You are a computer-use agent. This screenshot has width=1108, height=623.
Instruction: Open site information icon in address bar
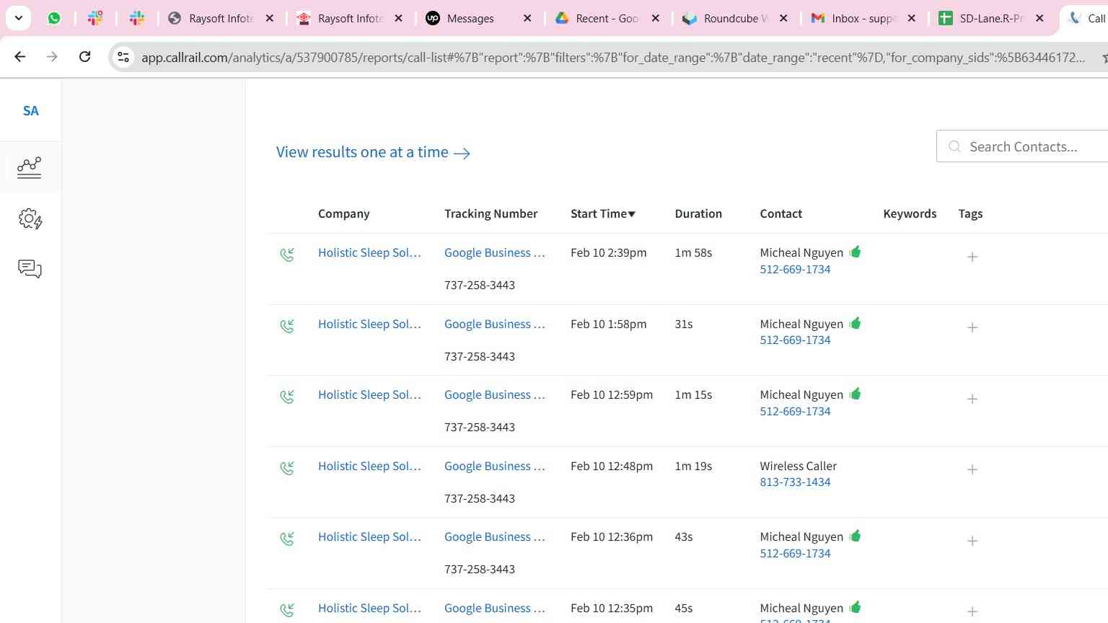(x=123, y=57)
